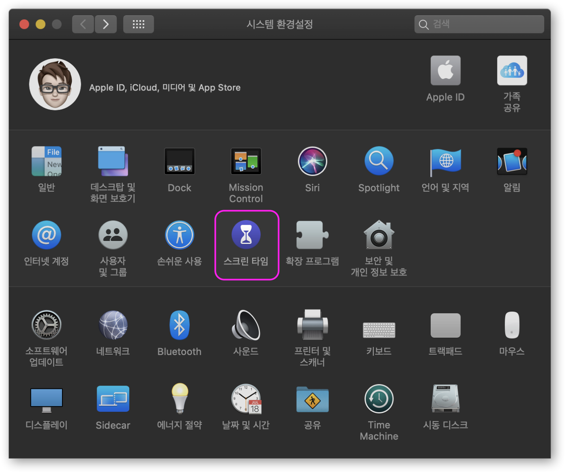Open 소프트웨어 업데이트 preferences
The width and height of the screenshot is (566, 473).
[x=46, y=325]
